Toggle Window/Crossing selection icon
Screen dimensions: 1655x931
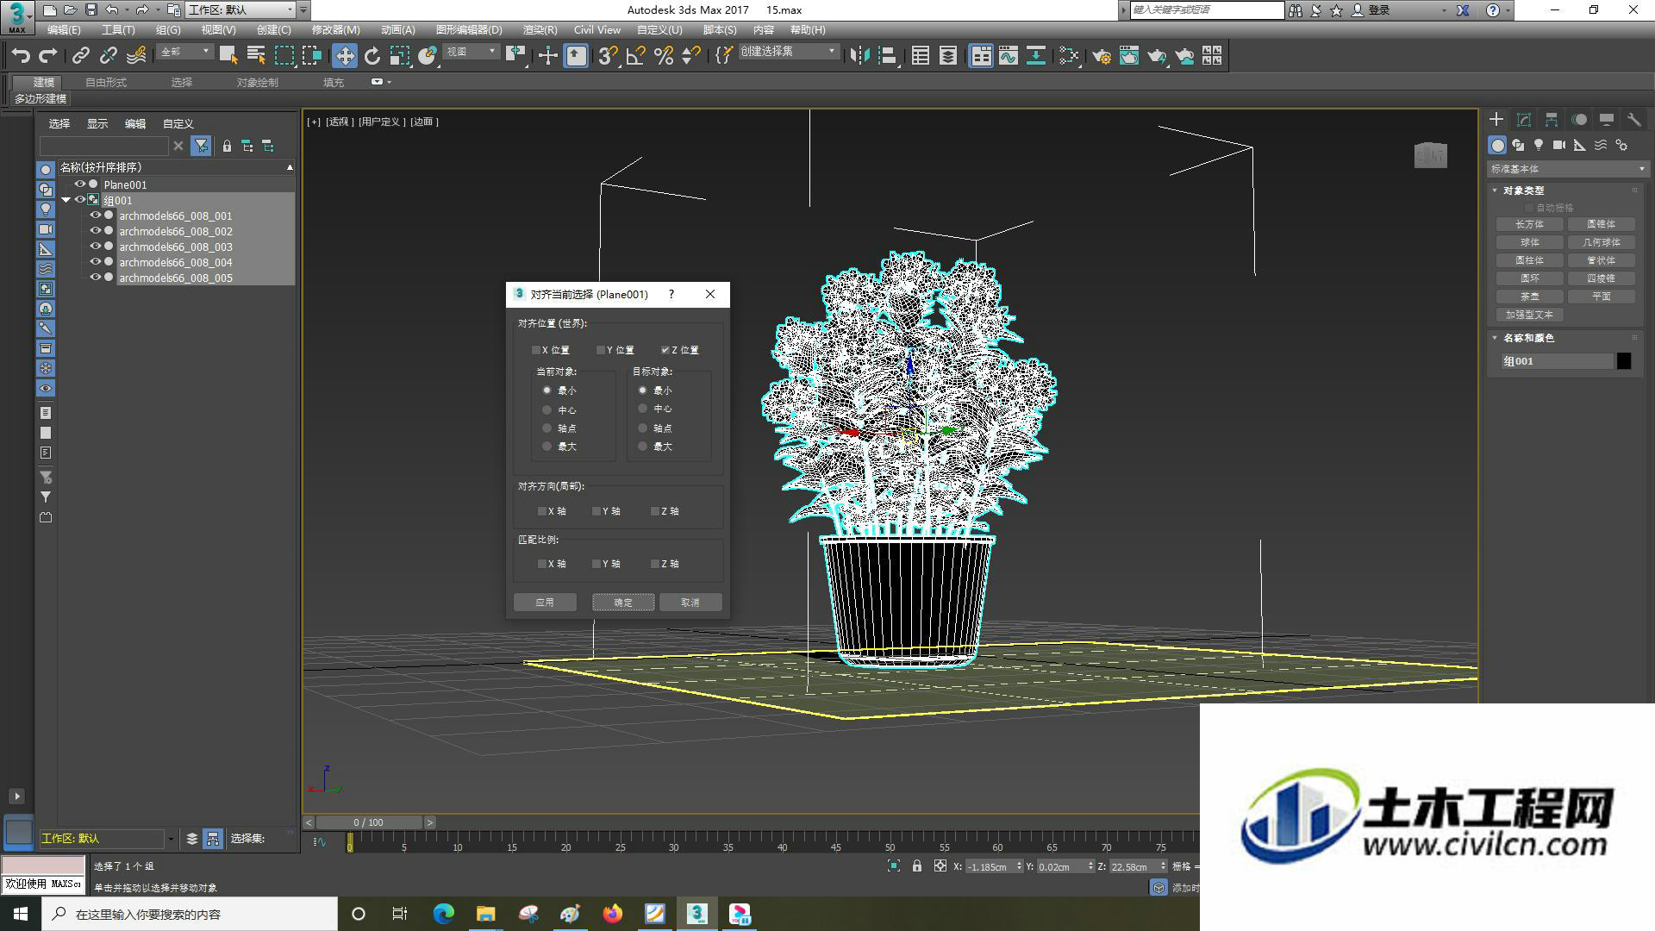coord(312,56)
